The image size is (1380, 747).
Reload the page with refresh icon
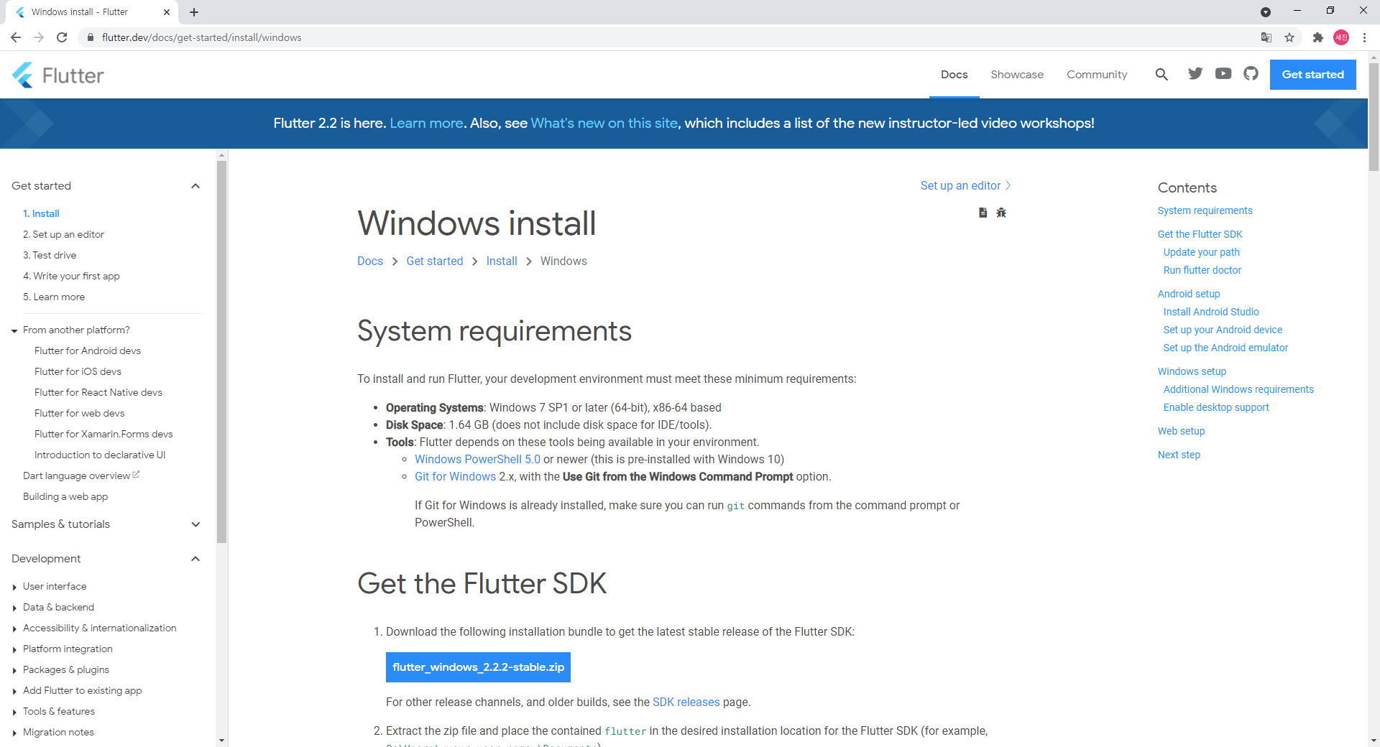[62, 37]
